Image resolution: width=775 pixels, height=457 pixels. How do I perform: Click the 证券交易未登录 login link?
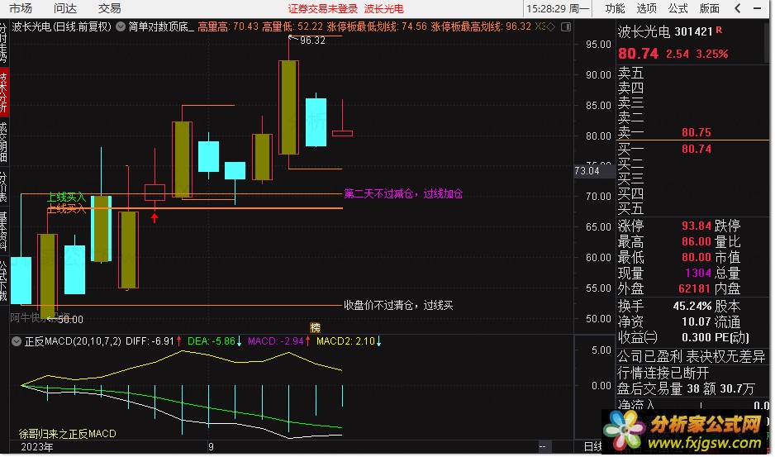[x=323, y=9]
